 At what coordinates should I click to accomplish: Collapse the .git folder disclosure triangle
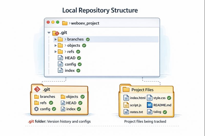[x=49, y=33]
